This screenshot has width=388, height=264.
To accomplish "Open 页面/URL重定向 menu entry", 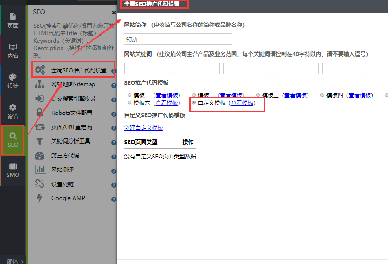I will (71, 127).
